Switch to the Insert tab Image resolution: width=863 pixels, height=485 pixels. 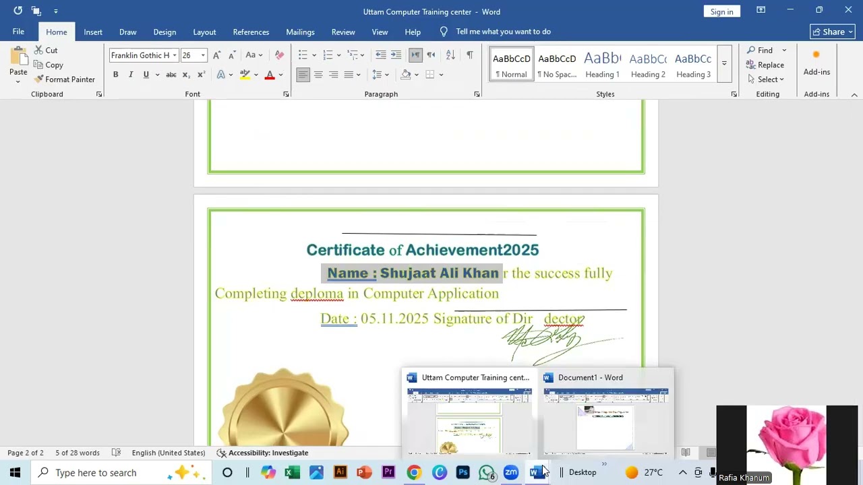[93, 32]
